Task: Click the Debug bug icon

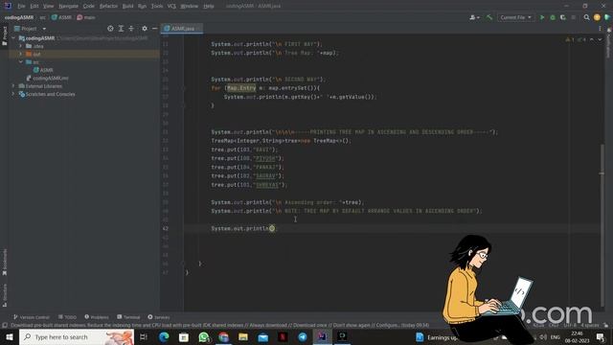Action: tap(553, 17)
